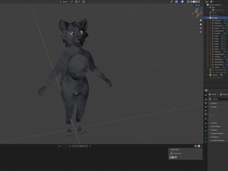Viewport: 228px width, 171px height.
Task: Open the snapping options dropdown
Action: click(79, 1)
